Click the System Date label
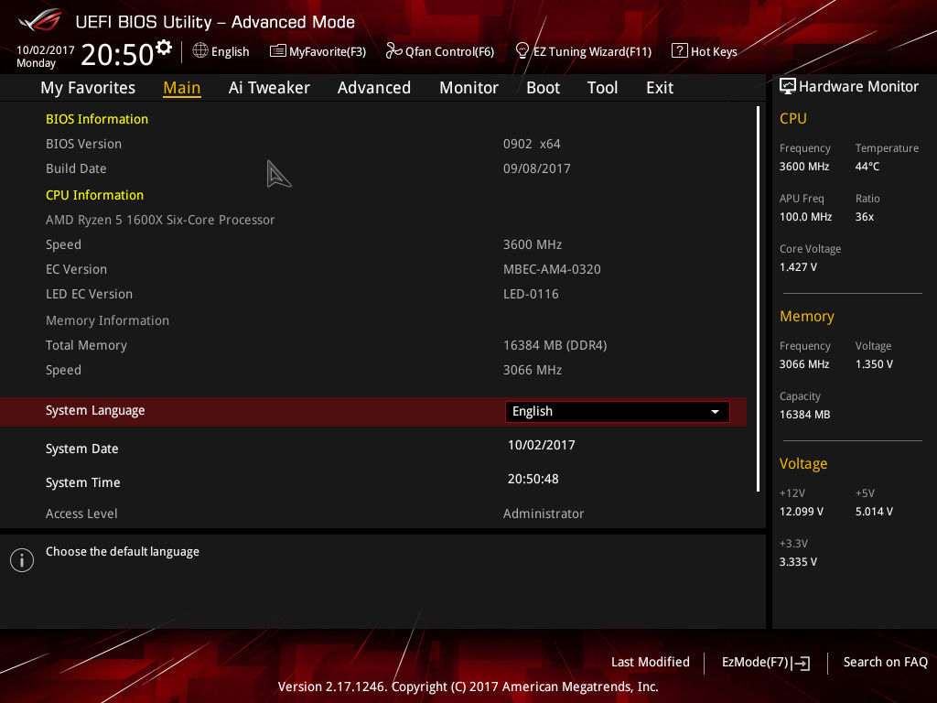The width and height of the screenshot is (937, 703). click(81, 449)
